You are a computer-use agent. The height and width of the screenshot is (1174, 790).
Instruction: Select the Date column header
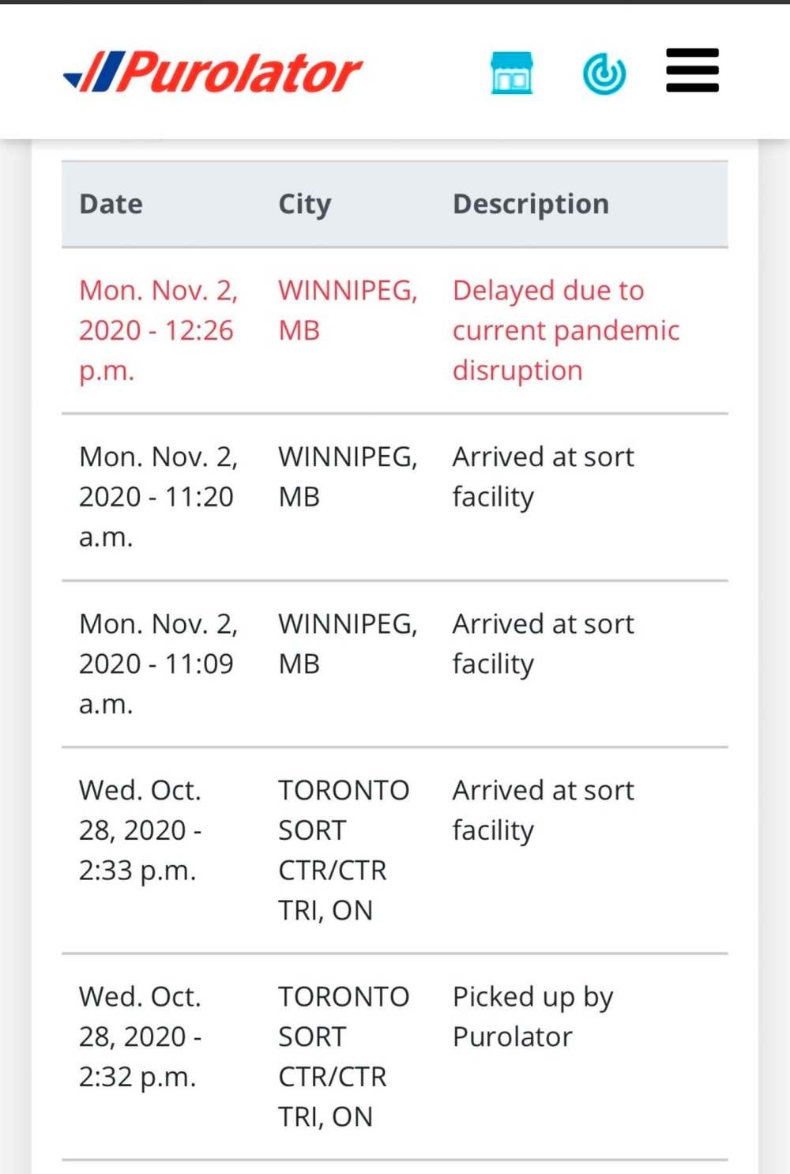[x=111, y=204]
